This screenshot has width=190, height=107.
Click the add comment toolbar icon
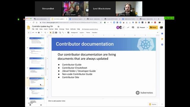68,33
